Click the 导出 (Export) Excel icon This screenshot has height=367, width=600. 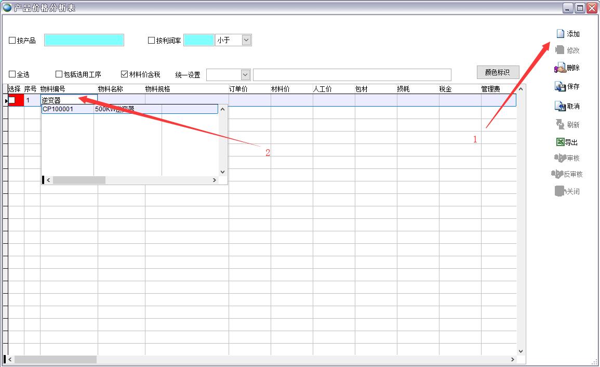(560, 142)
